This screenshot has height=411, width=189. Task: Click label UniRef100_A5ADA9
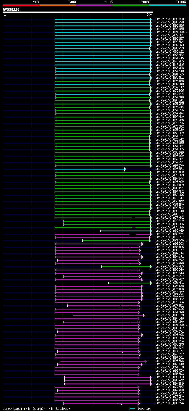pyautogui.click(x=170, y=133)
